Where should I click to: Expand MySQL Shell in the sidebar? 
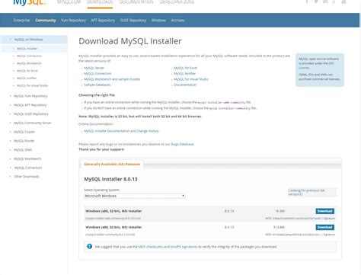23,150
